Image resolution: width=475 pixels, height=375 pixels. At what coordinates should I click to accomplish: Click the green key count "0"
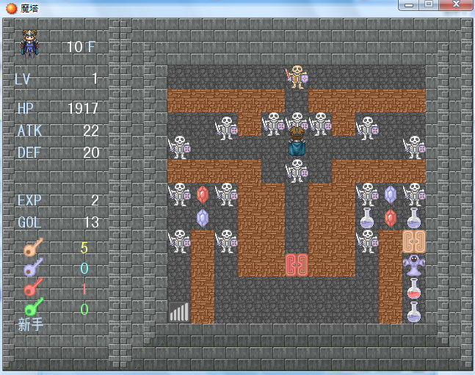point(84,309)
